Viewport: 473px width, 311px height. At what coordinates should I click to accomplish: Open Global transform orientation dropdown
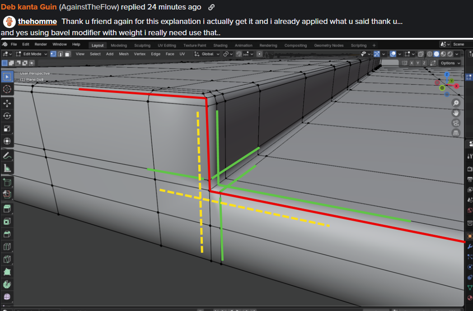click(x=206, y=54)
